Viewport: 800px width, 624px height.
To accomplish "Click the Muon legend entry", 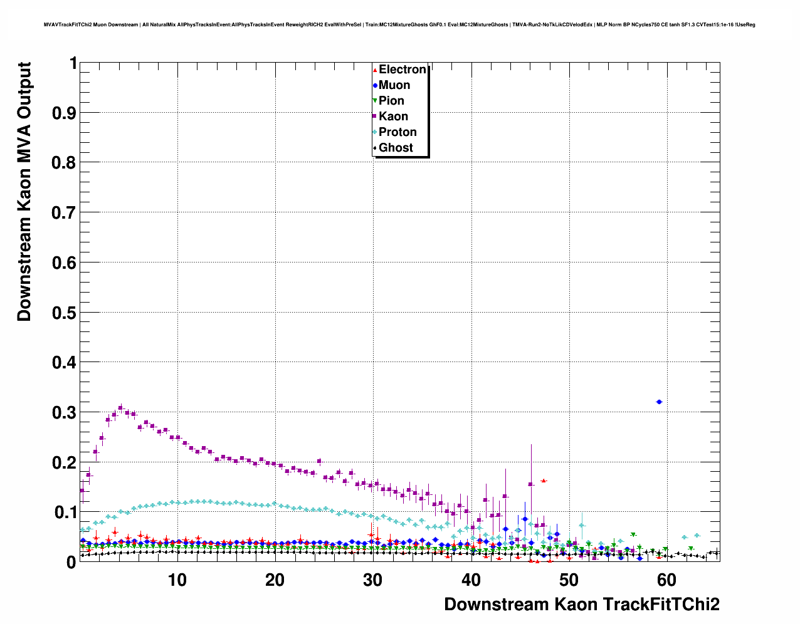I will [x=391, y=85].
